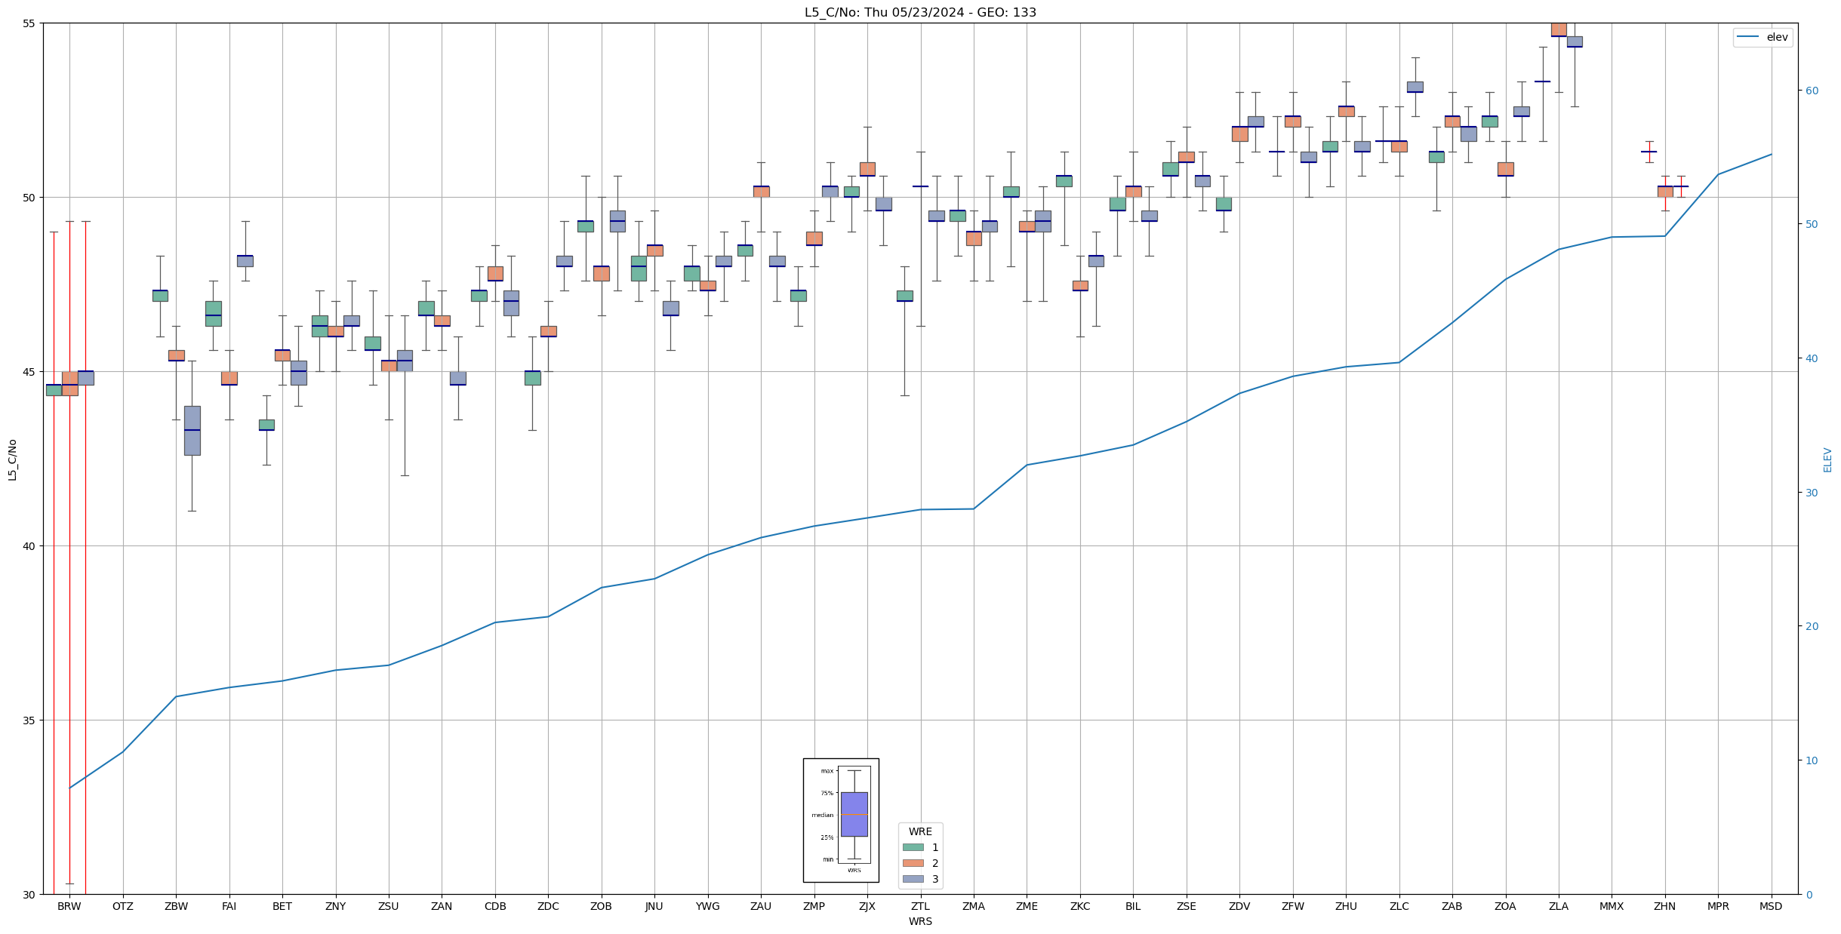This screenshot has height=934, width=1841.
Task: Click the MSD station tick label
Action: pos(1771,906)
